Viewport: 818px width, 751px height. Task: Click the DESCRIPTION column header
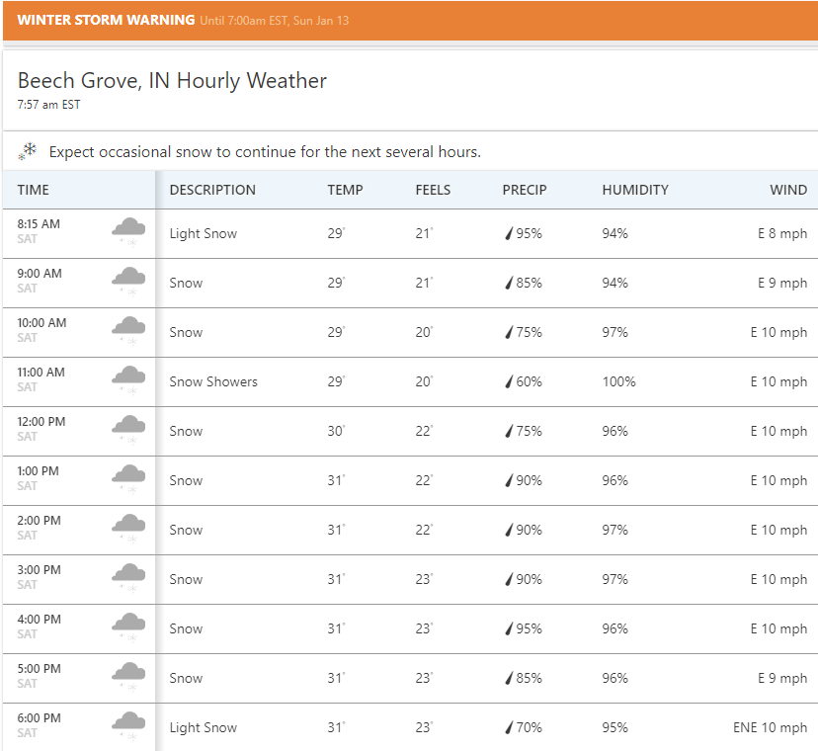212,190
